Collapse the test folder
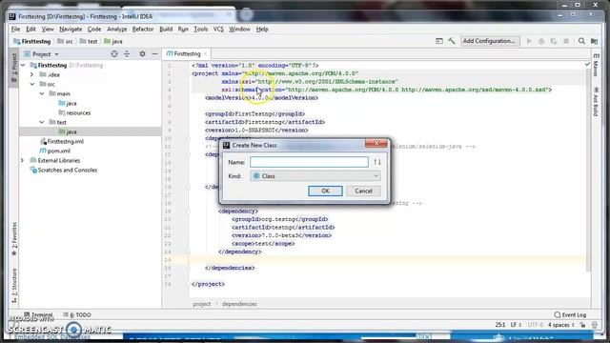The width and height of the screenshot is (610, 343). click(42, 122)
